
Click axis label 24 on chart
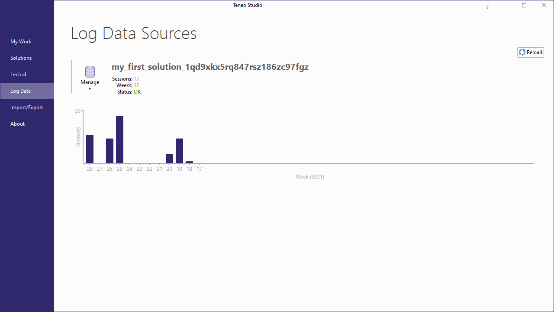click(129, 169)
